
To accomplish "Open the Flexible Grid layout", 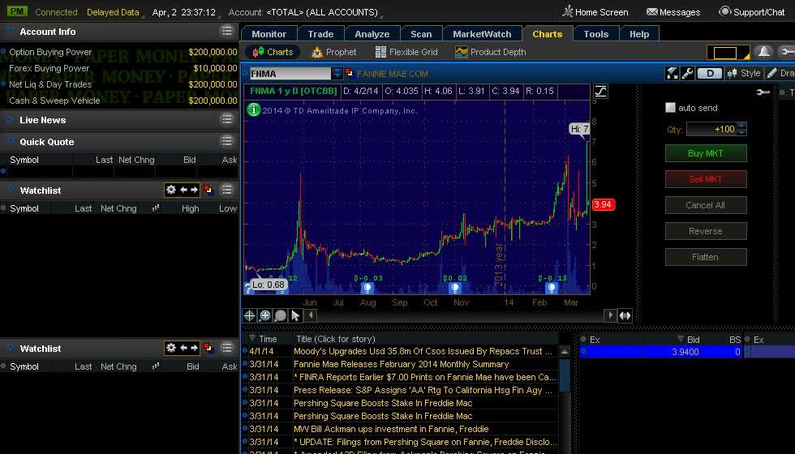I will point(406,52).
